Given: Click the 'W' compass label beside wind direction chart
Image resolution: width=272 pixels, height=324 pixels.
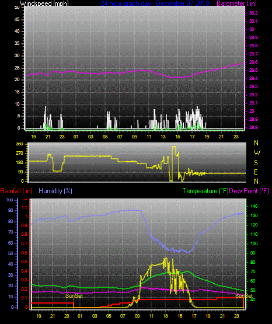Looking at the screenshot, I should pos(257,153).
